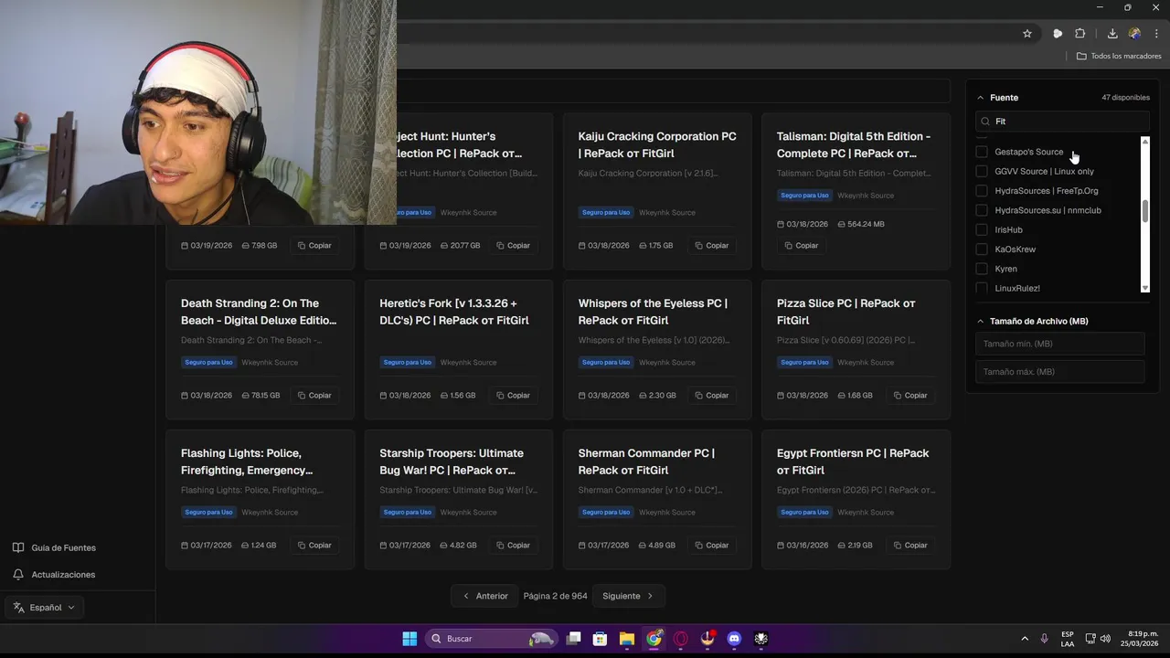The image size is (1170, 658).
Task: Copy the Starship Troopers link
Action: tap(512, 546)
